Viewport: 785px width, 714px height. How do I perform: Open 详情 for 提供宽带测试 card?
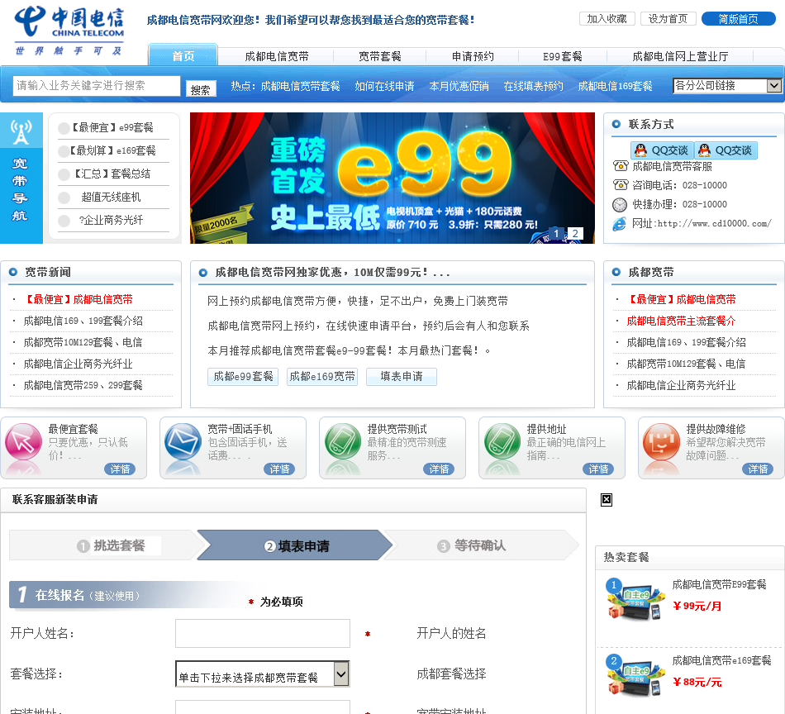click(x=439, y=469)
